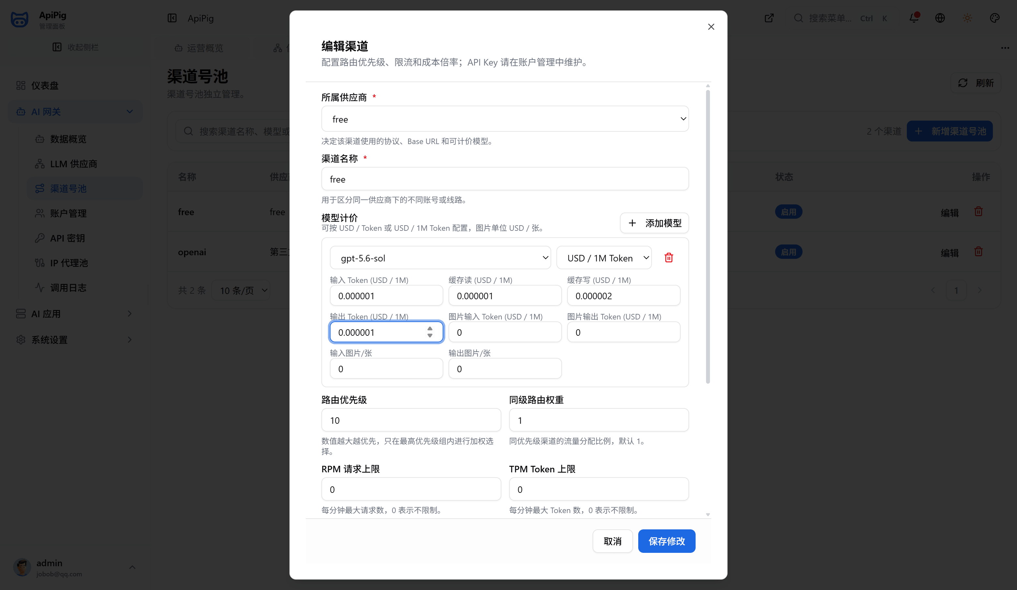The width and height of the screenshot is (1017, 590).
Task: Click the globe language icon
Action: 940,18
